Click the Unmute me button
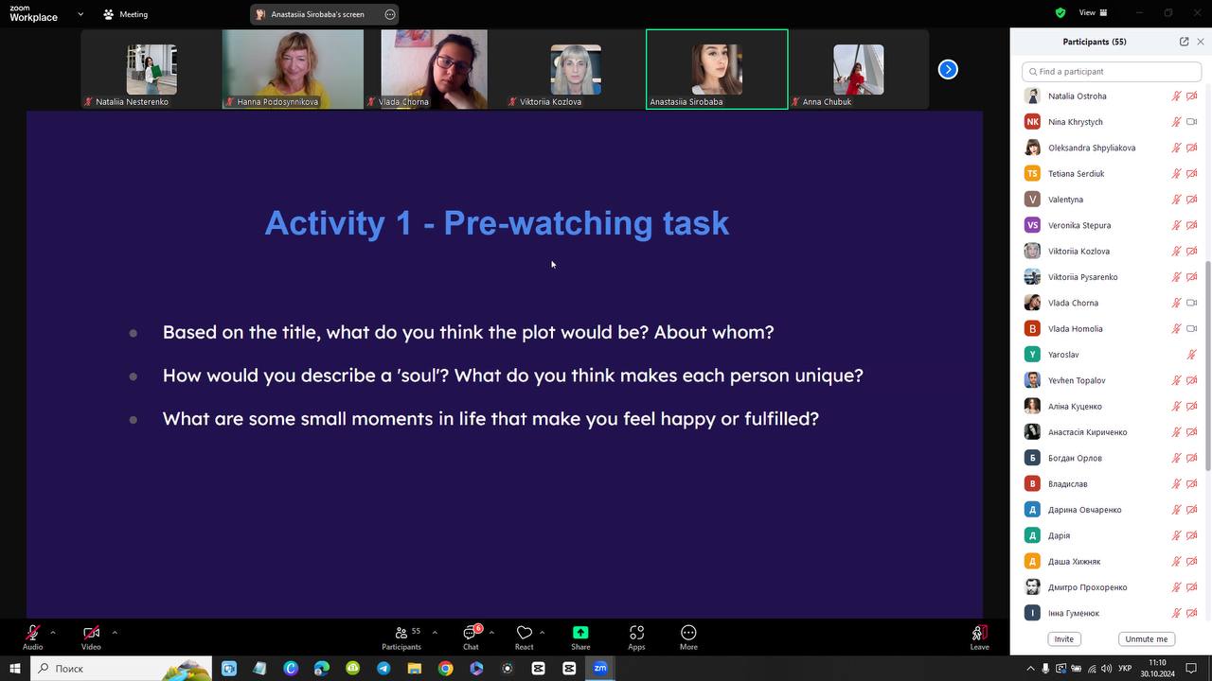The width and height of the screenshot is (1212, 681). tap(1147, 639)
